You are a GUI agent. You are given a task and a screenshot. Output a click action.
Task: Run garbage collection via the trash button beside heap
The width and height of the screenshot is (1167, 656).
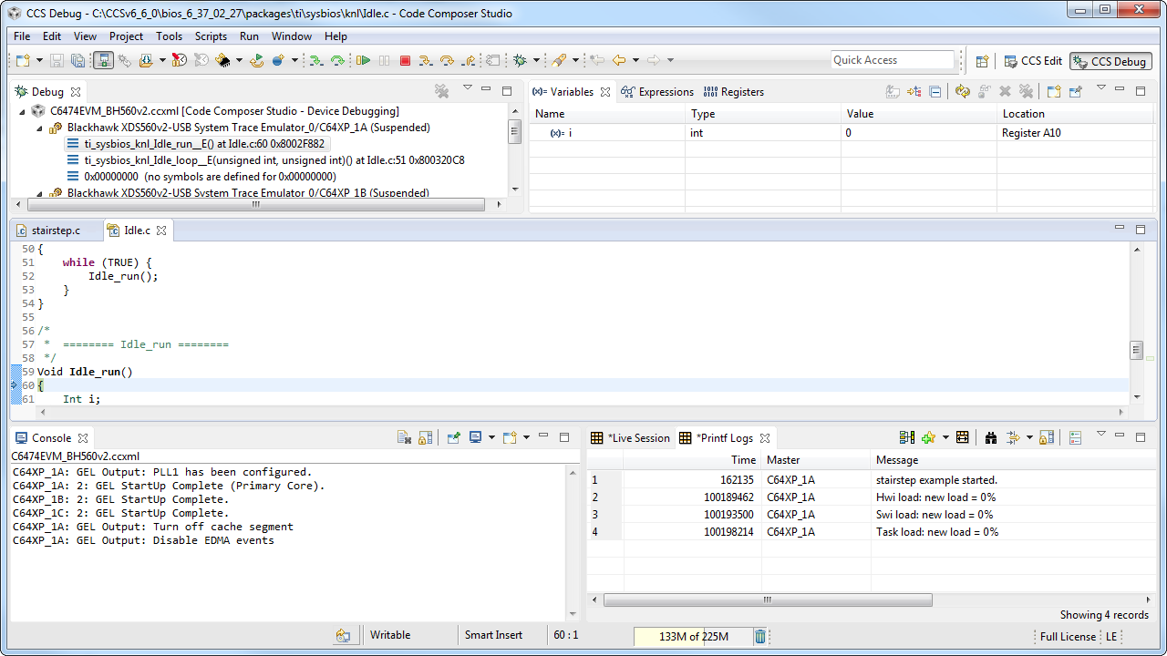pyautogui.click(x=759, y=636)
